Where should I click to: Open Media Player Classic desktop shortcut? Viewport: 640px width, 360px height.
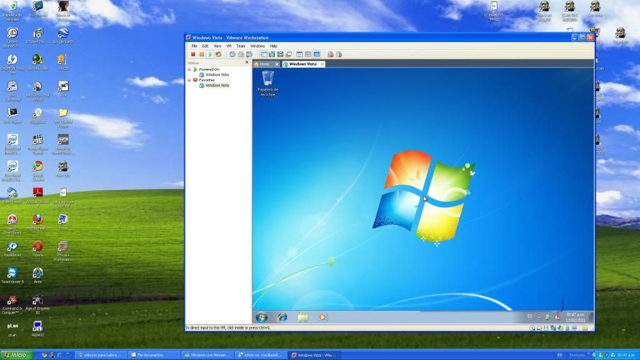tap(38, 145)
